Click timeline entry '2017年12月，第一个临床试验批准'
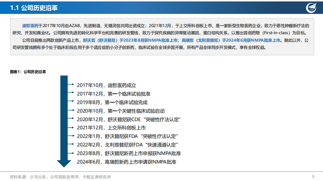The height and width of the screenshot is (181, 323). [114, 94]
